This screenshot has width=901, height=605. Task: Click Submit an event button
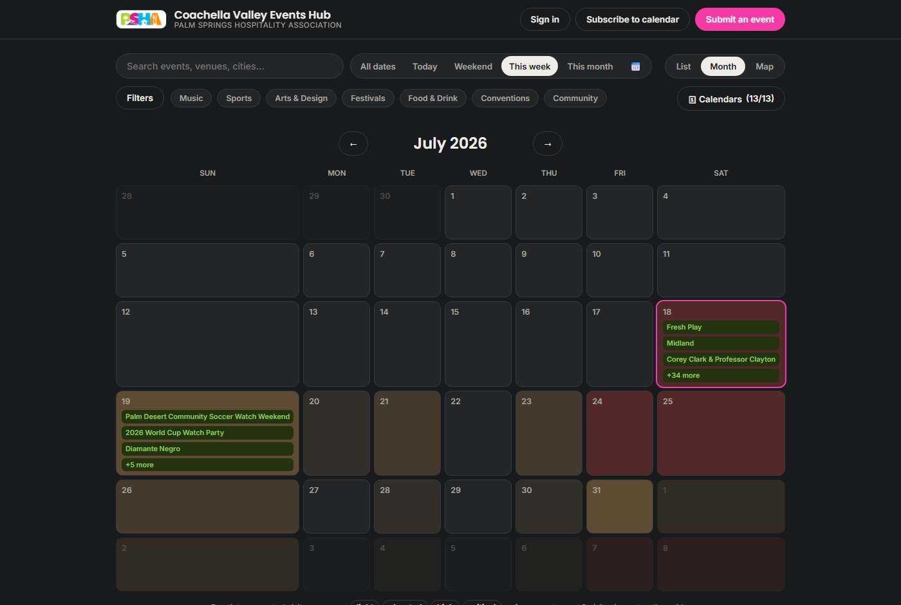(740, 19)
